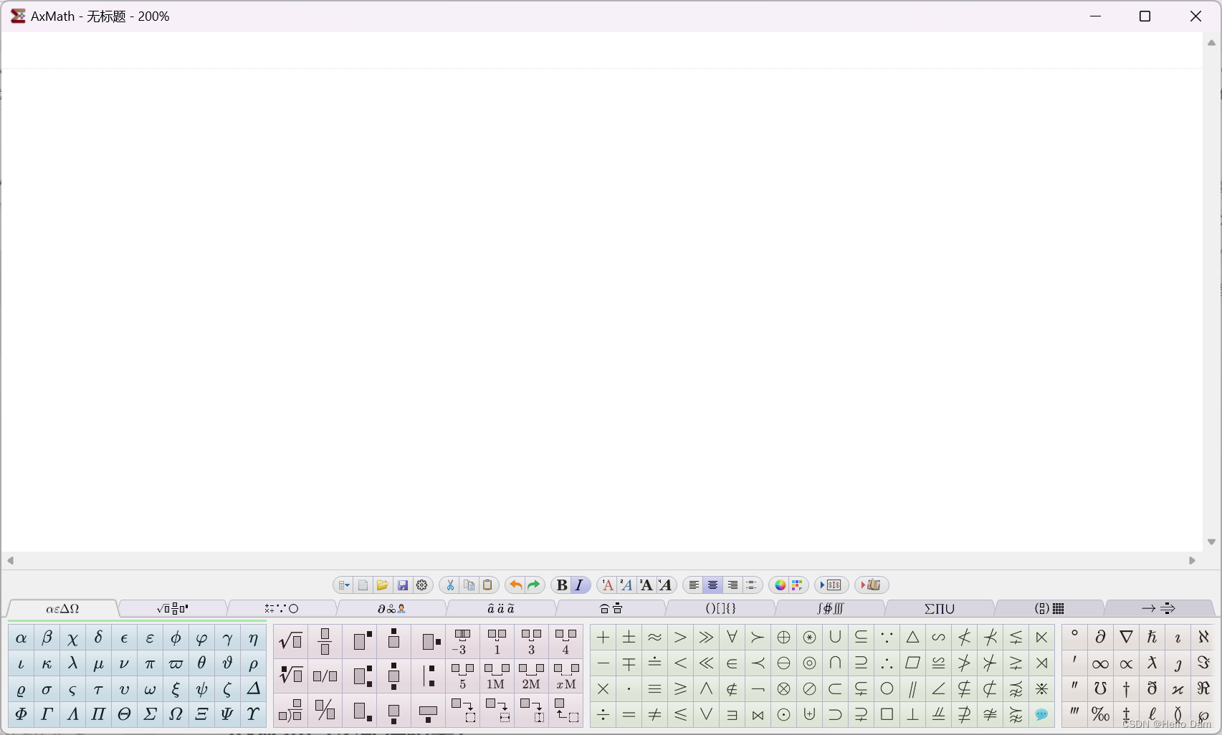Insert the infinity symbol

tap(1101, 663)
